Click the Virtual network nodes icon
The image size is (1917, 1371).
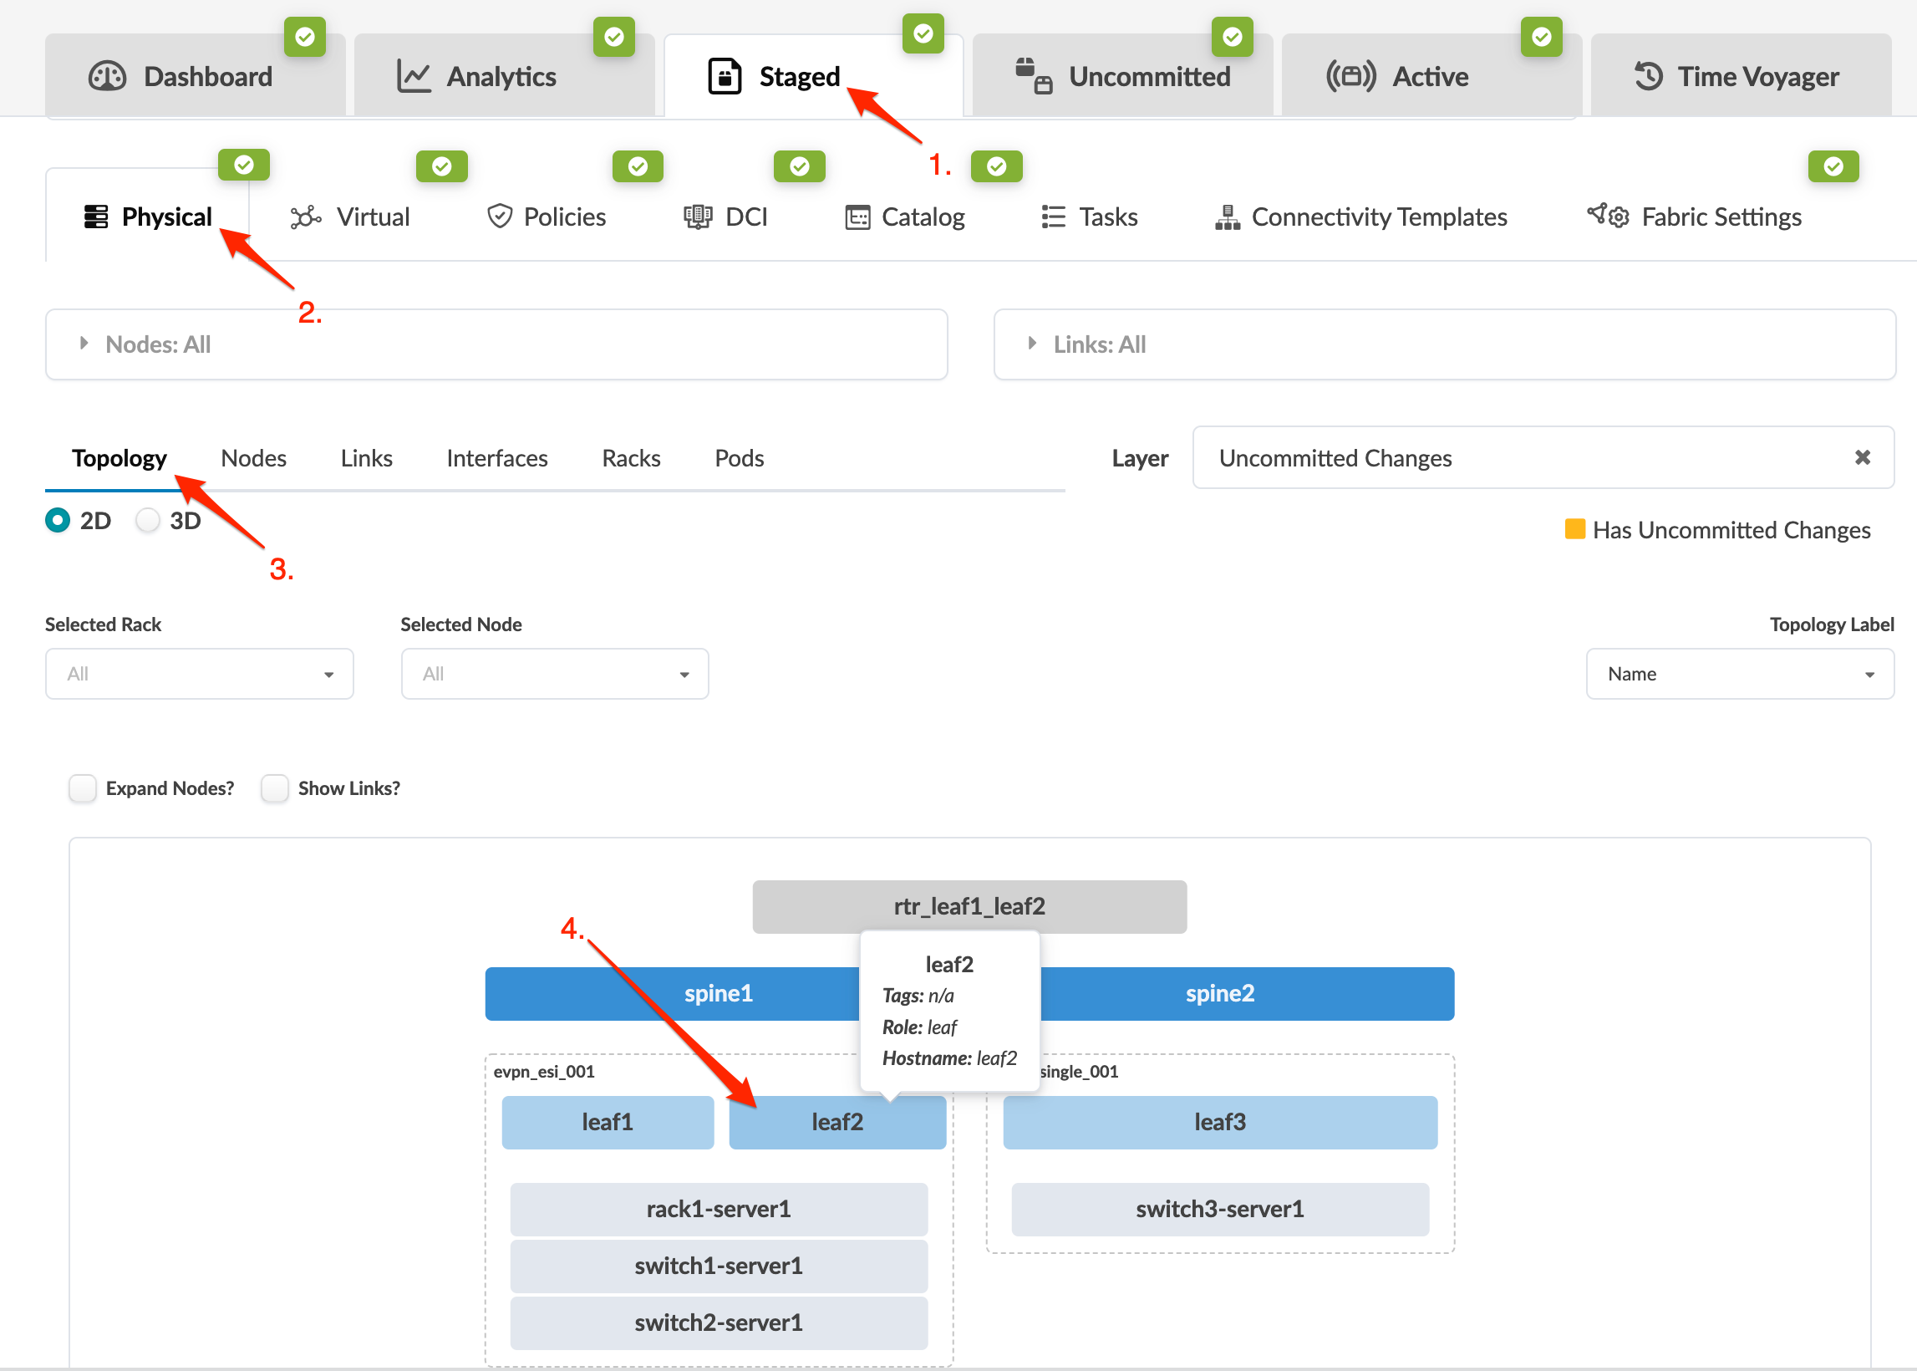tap(306, 217)
